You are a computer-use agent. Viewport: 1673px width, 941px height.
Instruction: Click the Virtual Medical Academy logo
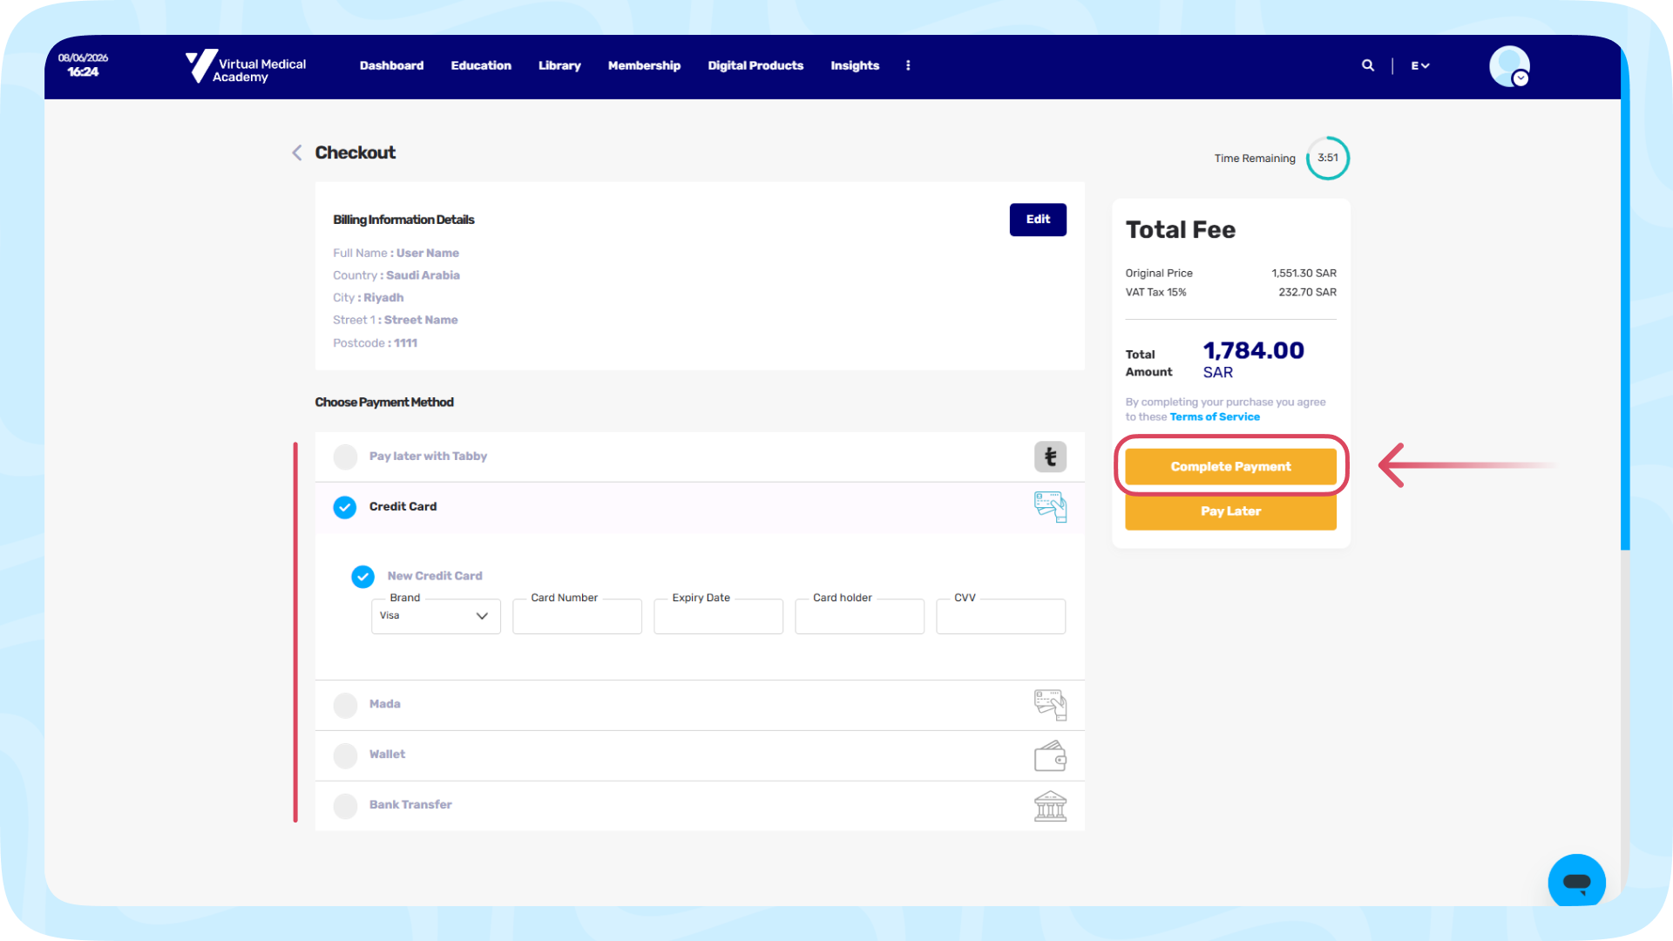[x=246, y=66]
